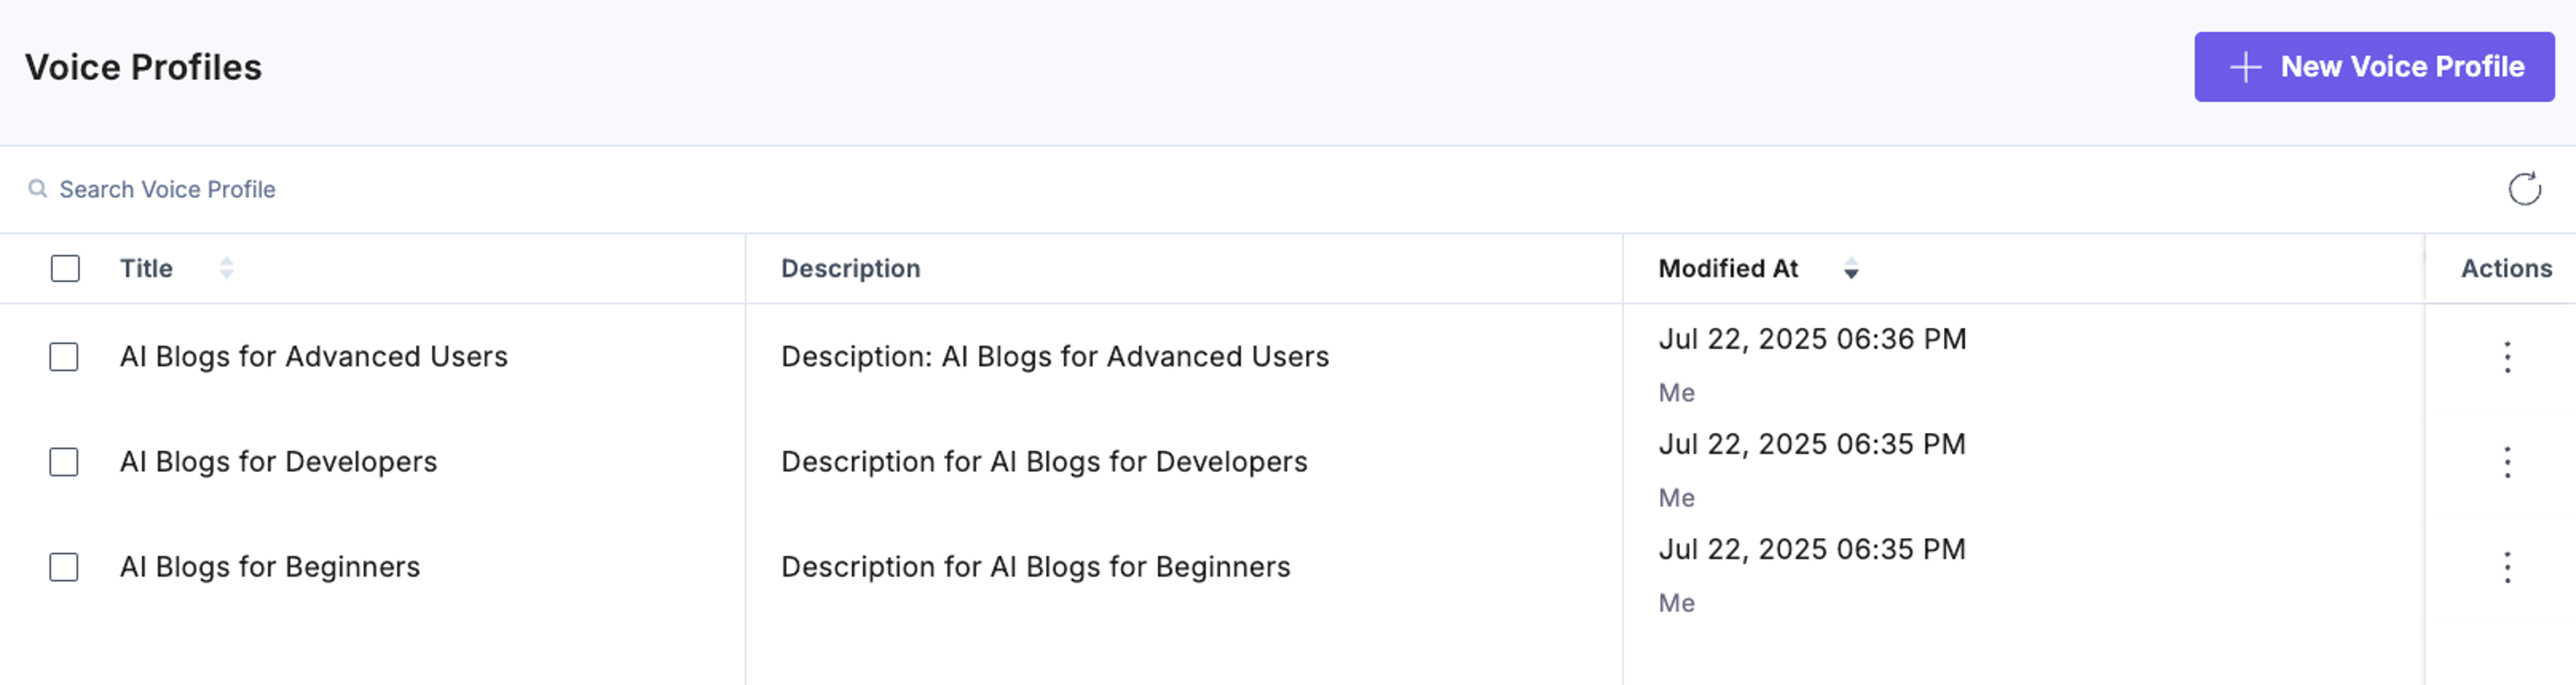This screenshot has height=685, width=2576.
Task: Click the Description column header
Action: click(850, 269)
